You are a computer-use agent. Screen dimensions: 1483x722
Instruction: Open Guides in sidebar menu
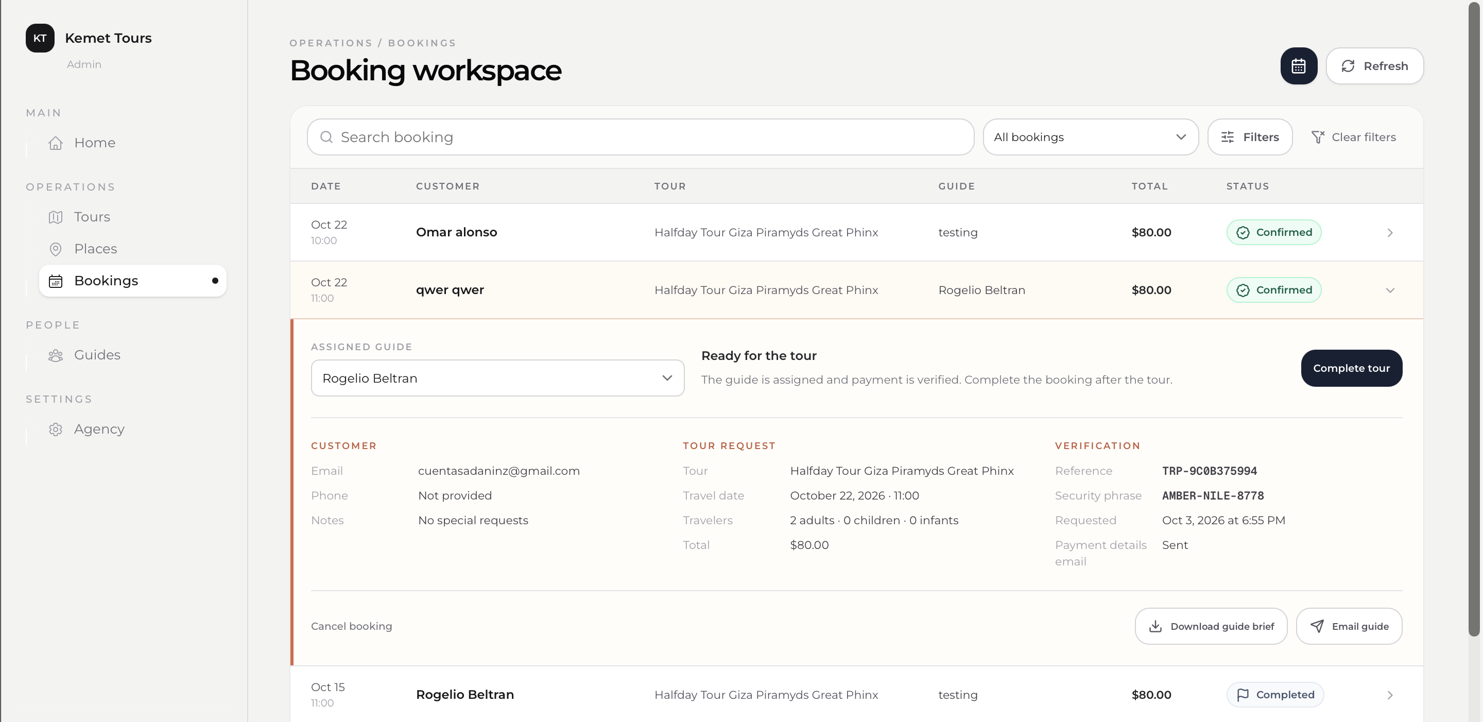point(132,355)
